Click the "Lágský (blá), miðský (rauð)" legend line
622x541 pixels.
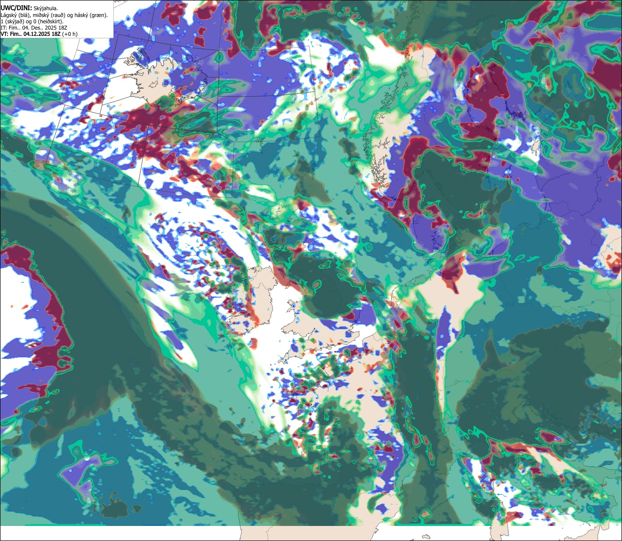coord(54,15)
